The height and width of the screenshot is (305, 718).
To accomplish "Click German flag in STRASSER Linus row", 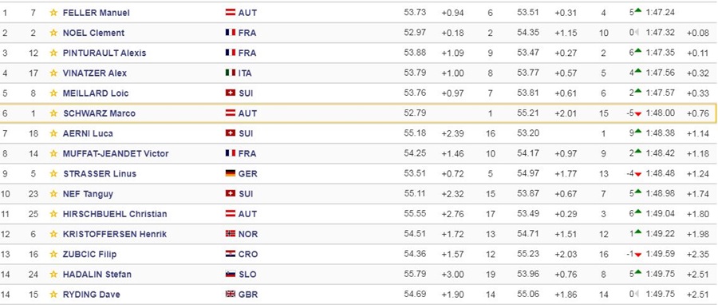I will 231,173.
